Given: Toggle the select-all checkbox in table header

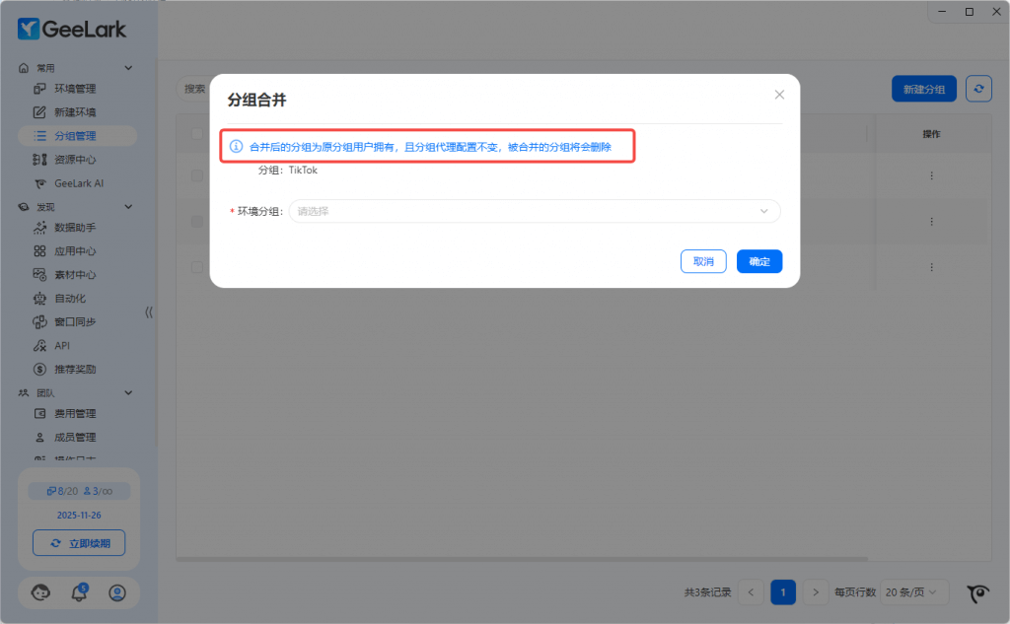Looking at the screenshot, I should click(x=197, y=134).
